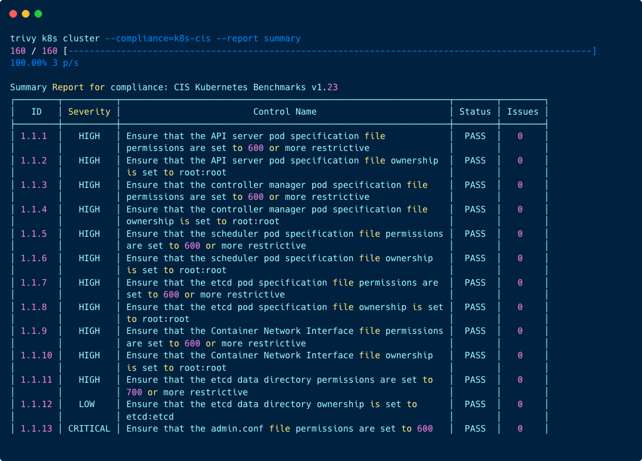Screen dimensions: 642x461
Task: Click the --report summary flag text
Action: [258, 38]
